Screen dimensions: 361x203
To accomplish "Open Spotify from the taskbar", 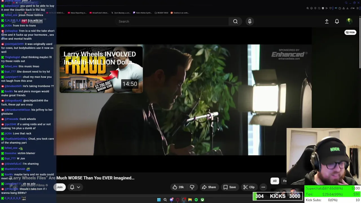I will (x=196, y=200).
